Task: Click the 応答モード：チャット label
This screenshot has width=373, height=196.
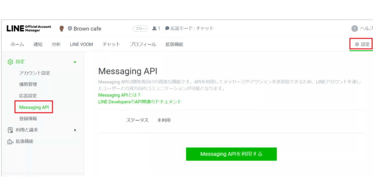Action: coord(192,28)
